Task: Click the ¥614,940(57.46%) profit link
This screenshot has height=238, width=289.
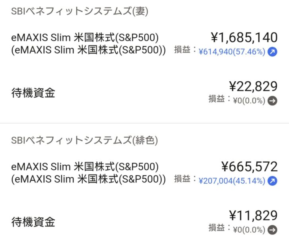Action: tap(232, 52)
